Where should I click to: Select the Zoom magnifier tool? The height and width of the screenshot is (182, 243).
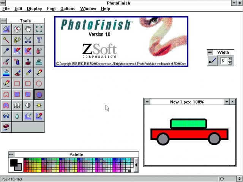click(x=6, y=29)
